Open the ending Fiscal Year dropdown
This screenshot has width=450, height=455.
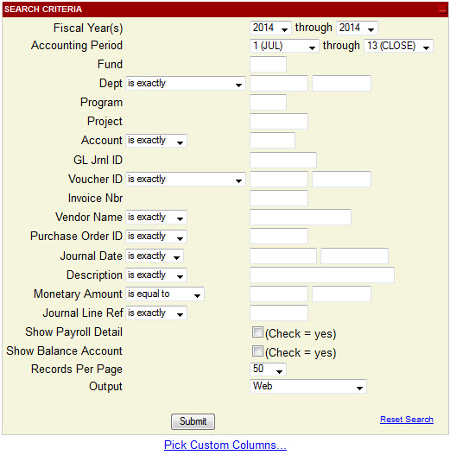point(357,28)
